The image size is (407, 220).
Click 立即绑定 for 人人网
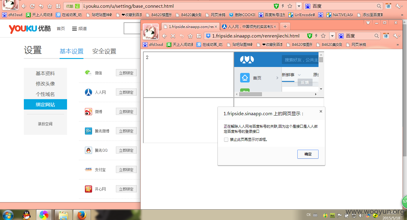click(126, 92)
